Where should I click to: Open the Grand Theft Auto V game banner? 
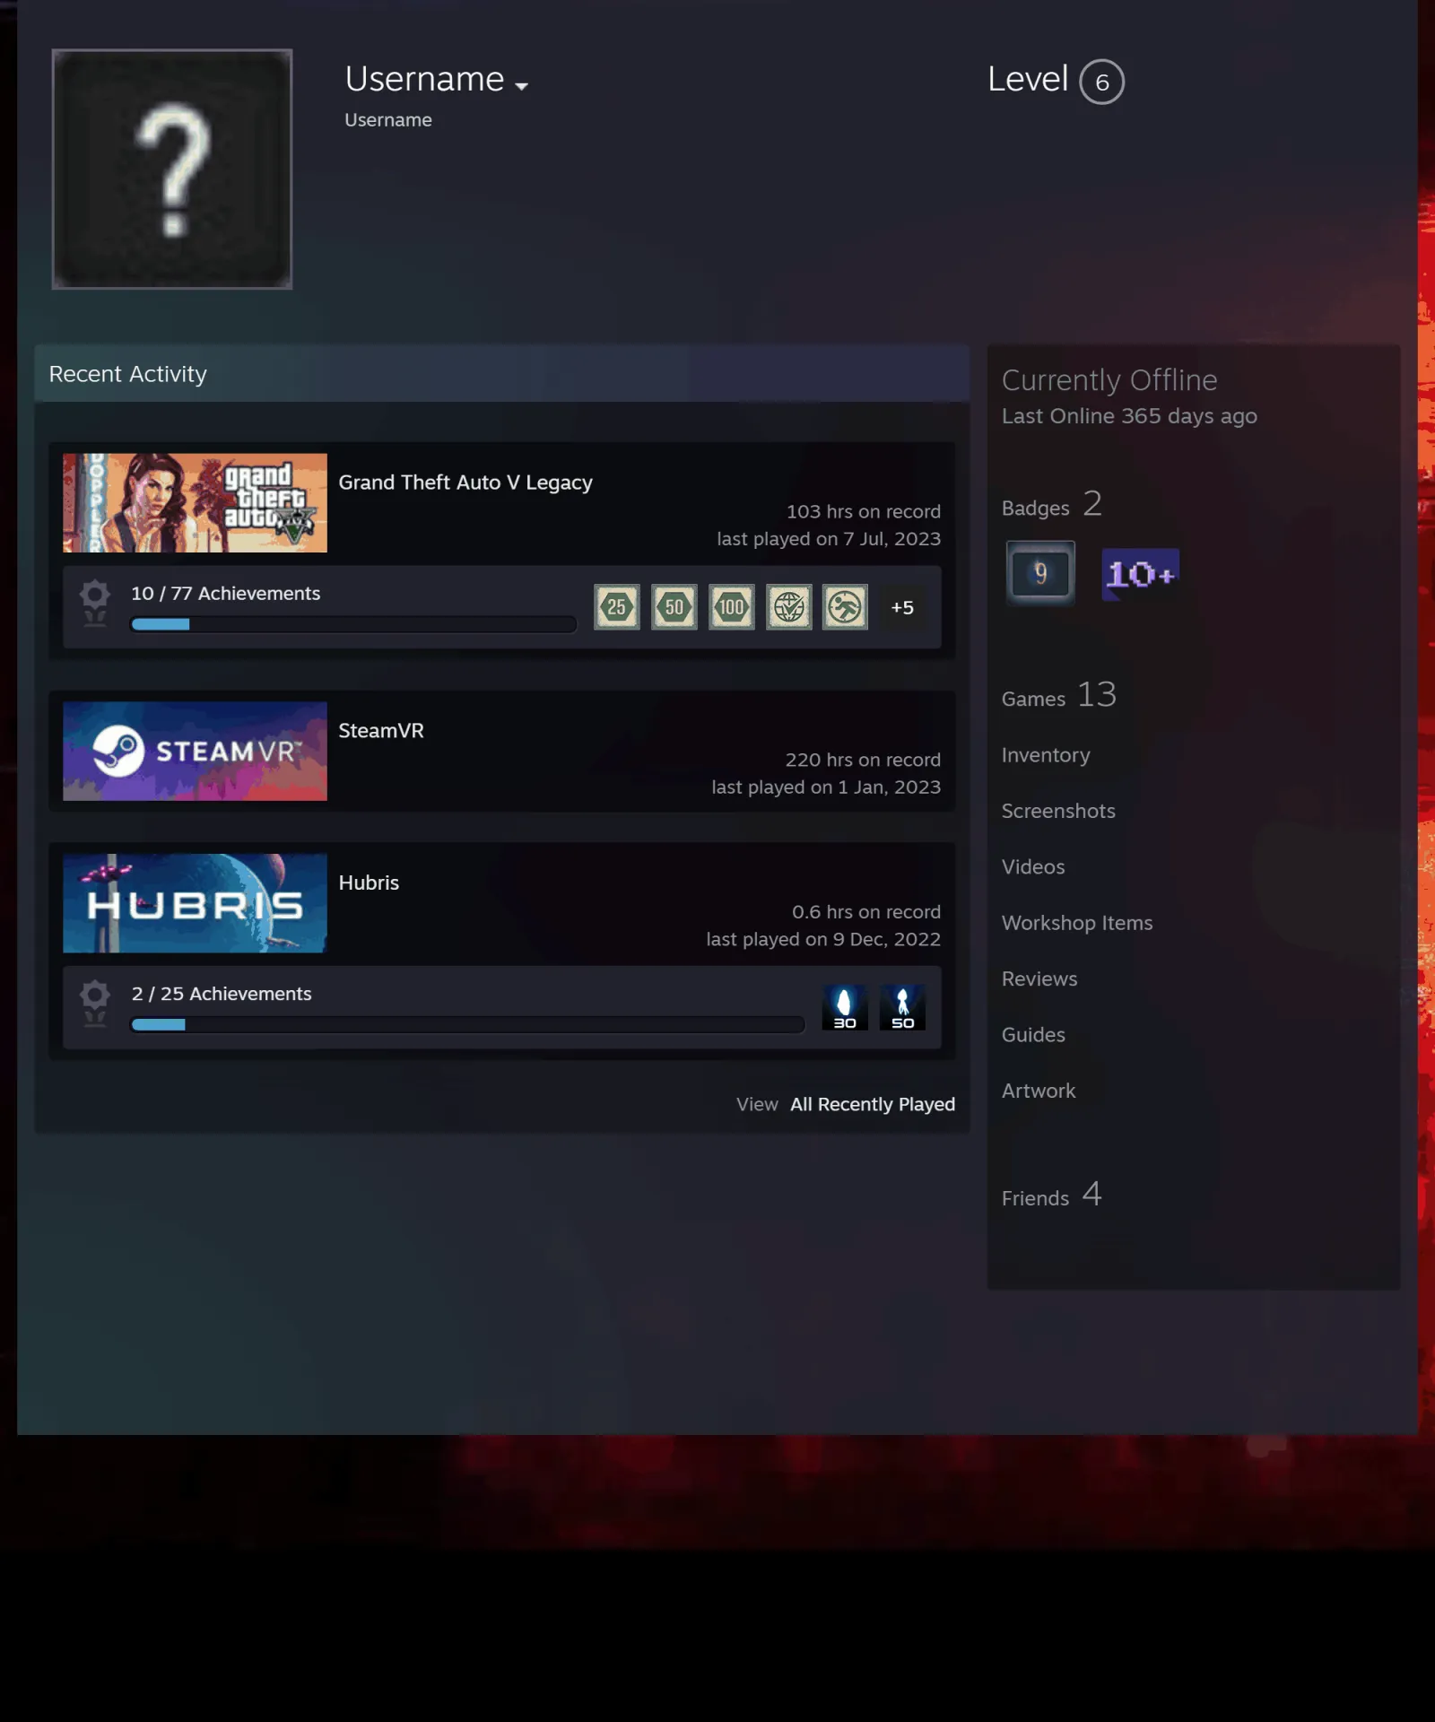195,502
